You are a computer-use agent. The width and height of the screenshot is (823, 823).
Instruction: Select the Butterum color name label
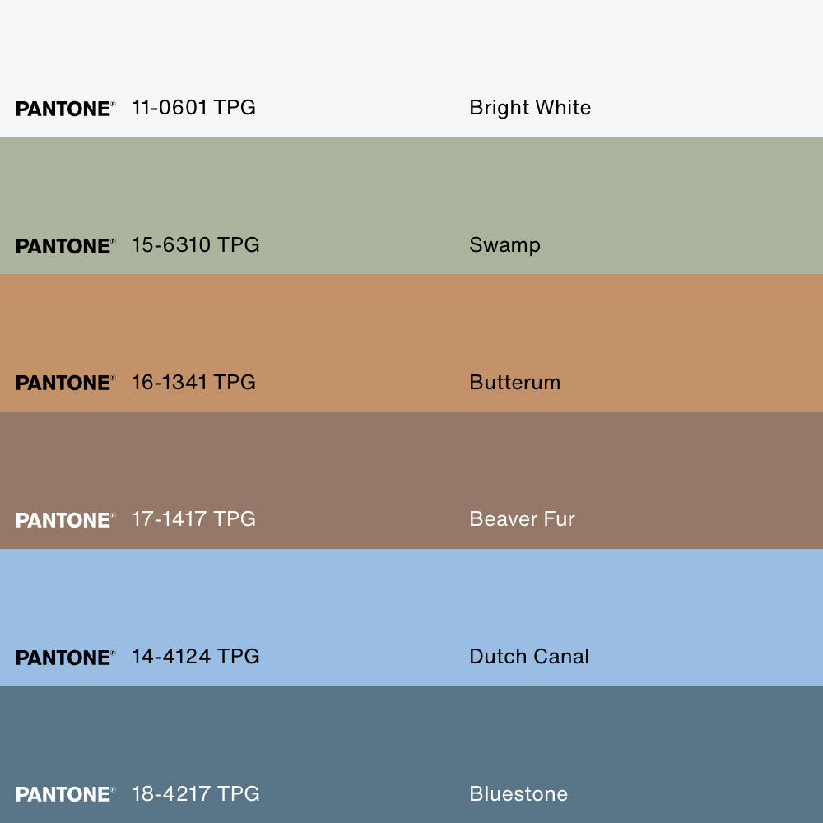[x=514, y=383]
